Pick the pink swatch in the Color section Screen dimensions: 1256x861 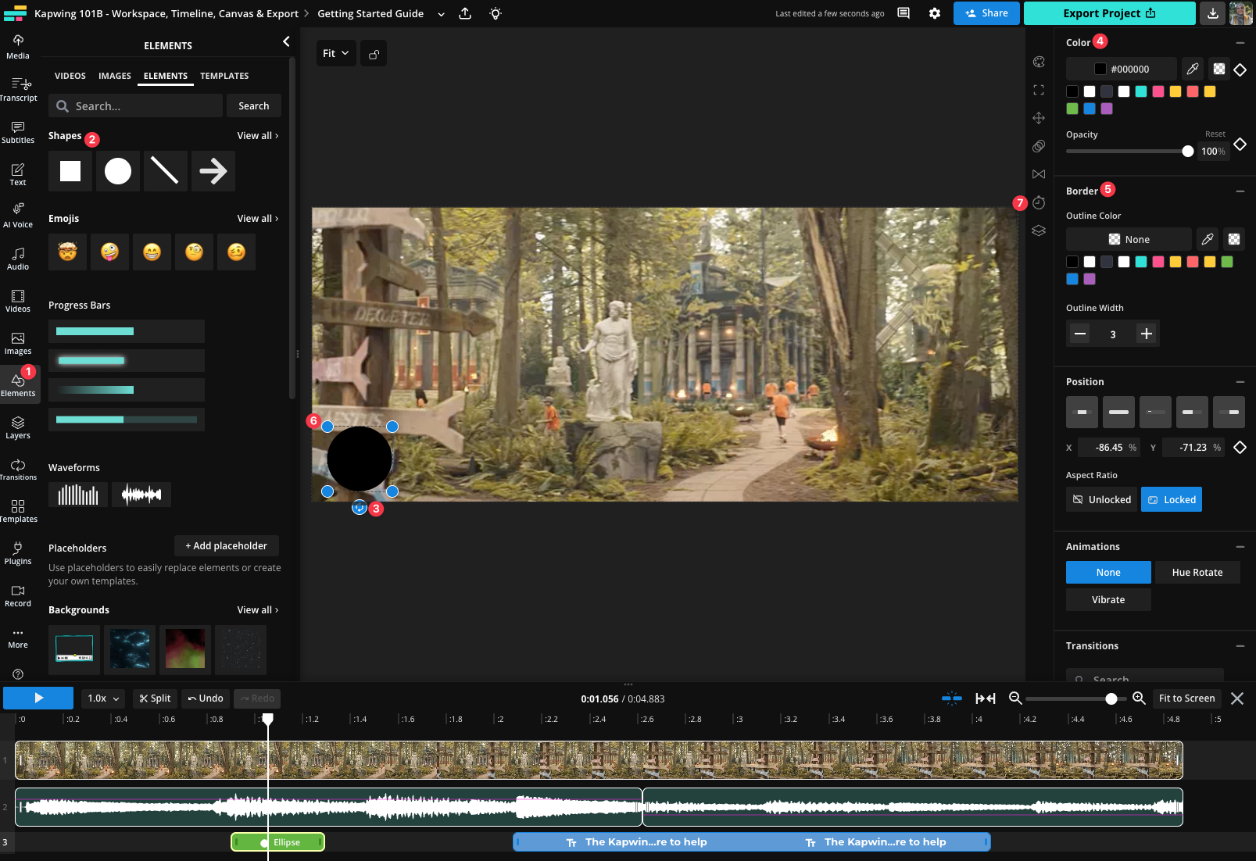pyautogui.click(x=1158, y=91)
